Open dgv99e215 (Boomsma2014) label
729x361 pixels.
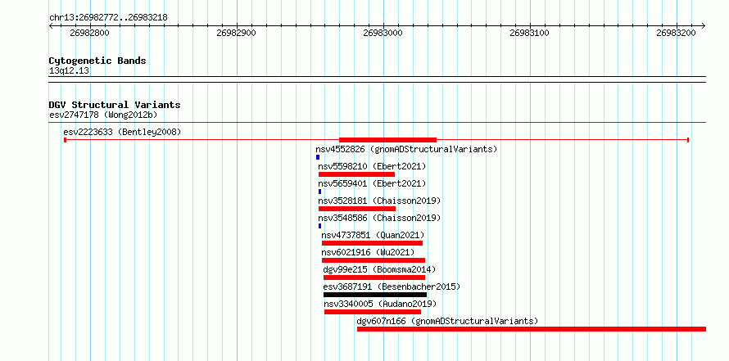pyautogui.click(x=380, y=269)
